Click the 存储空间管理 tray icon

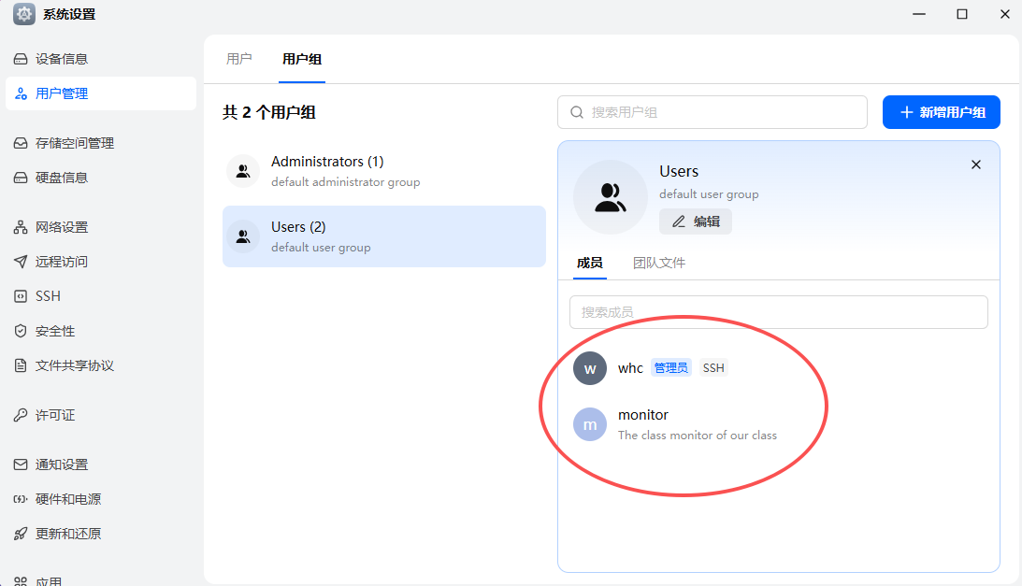(21, 143)
